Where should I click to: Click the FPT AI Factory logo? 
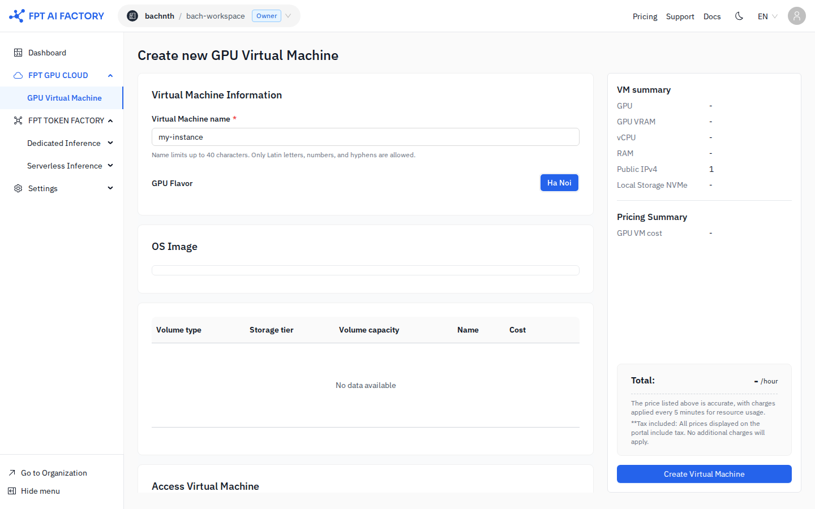[x=57, y=16]
